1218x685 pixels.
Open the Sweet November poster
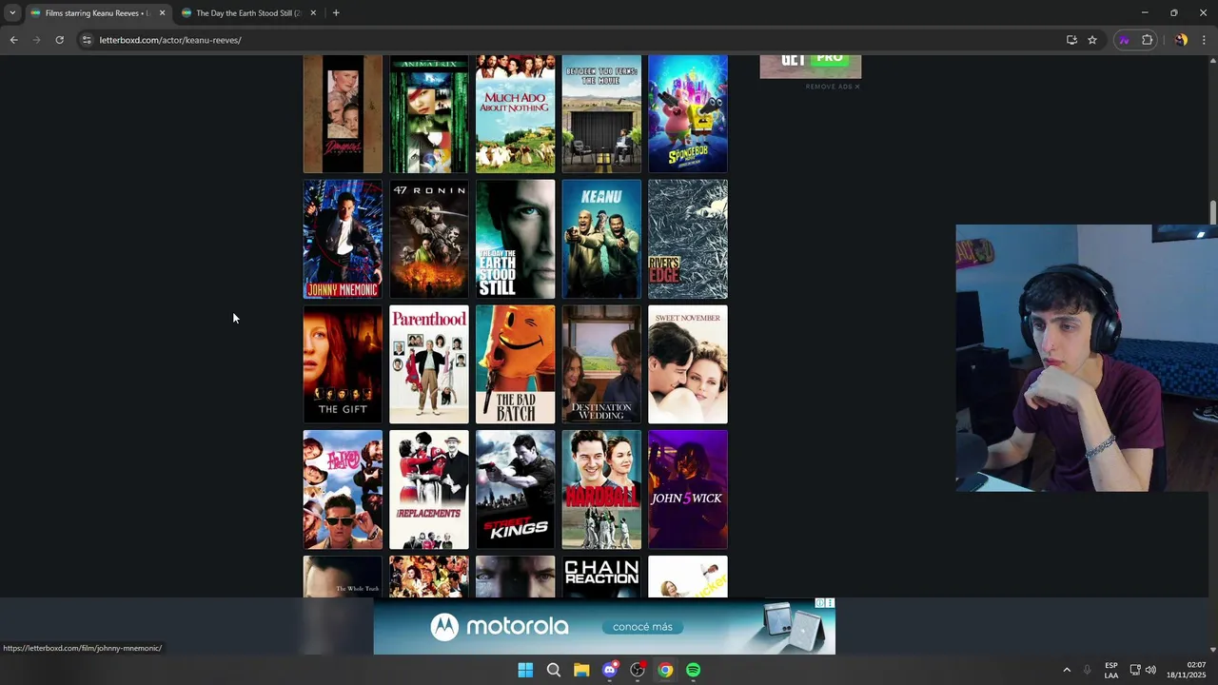[688, 364]
